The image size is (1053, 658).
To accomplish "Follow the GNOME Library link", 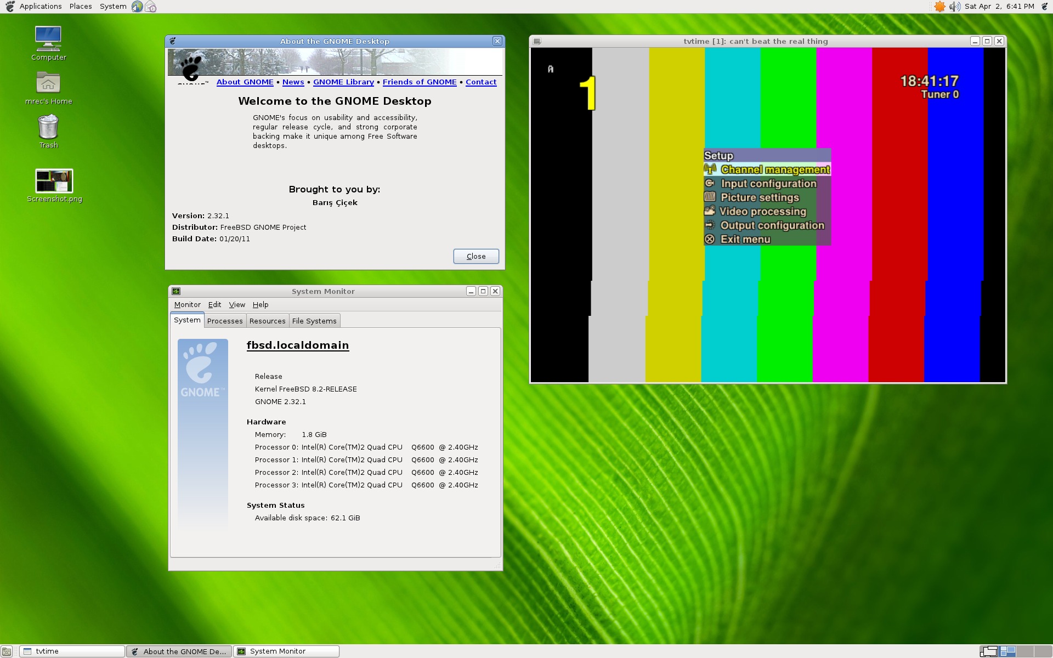I will click(x=343, y=82).
